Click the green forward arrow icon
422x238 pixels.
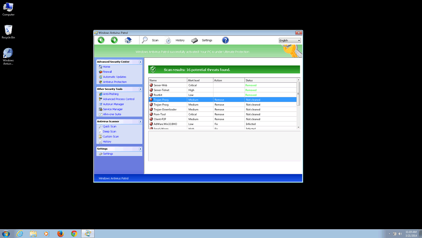point(114,40)
